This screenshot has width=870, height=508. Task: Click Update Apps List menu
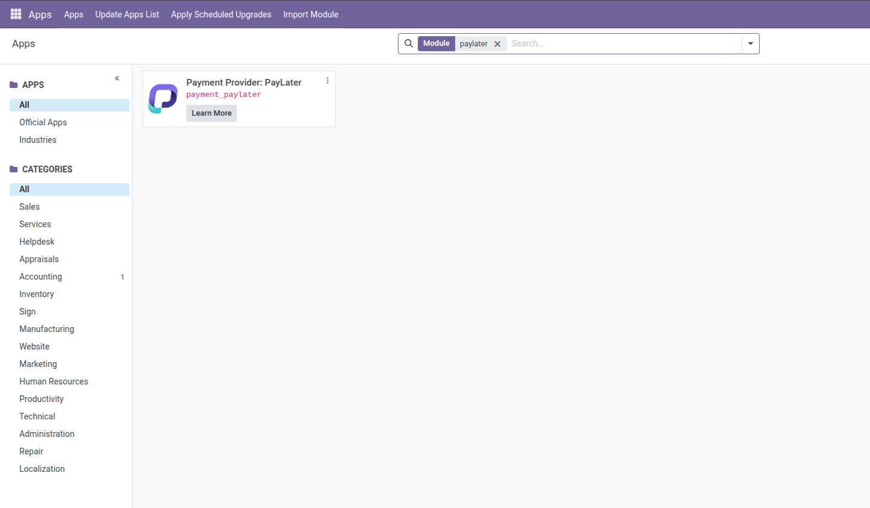tap(127, 14)
